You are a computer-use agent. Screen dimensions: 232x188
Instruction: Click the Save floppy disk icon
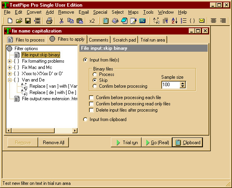click(x=28, y=21)
